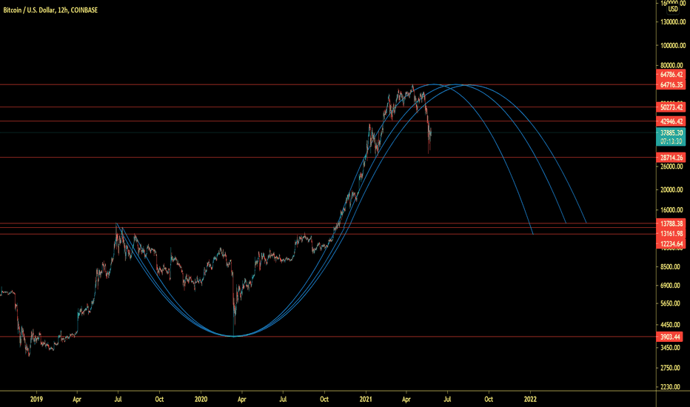Select the 42946.42 price label
This screenshot has height=407, width=690.
671,121
